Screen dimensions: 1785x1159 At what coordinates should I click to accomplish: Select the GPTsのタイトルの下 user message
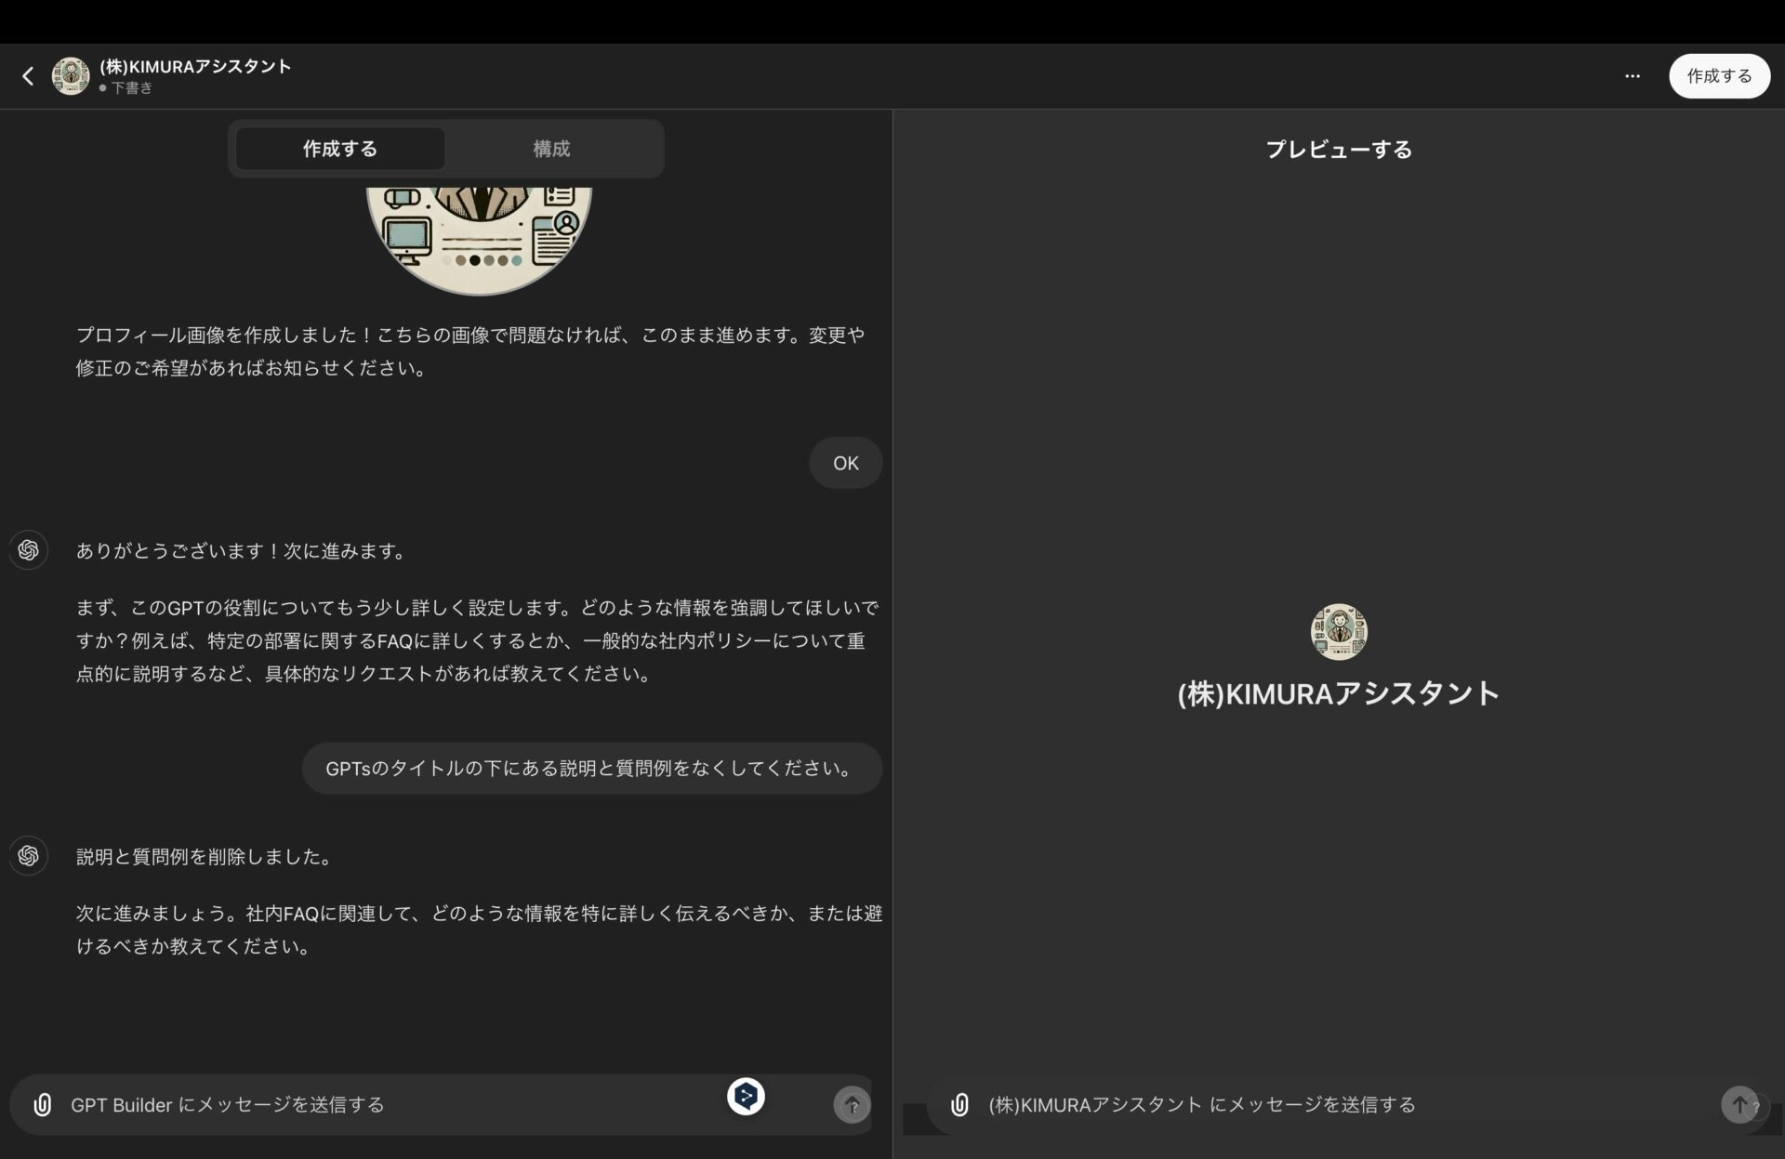[x=592, y=768]
